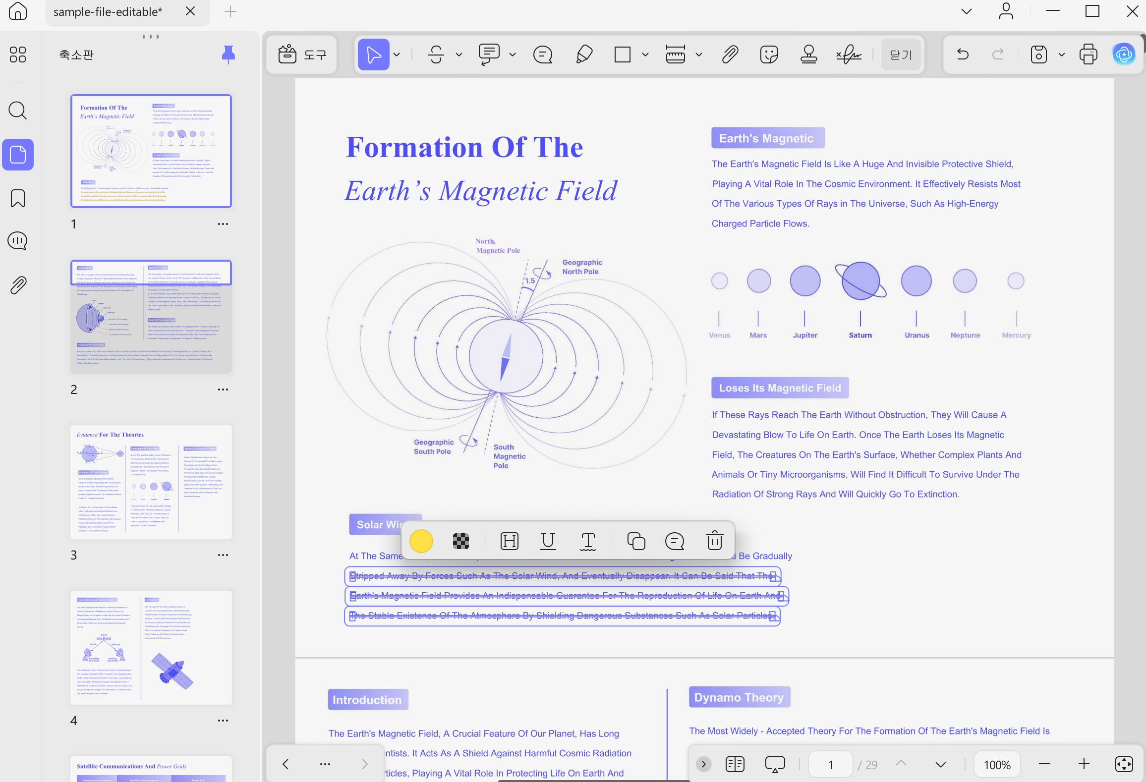Select the stamp tool
Screen dimensions: 1146x782
(x=809, y=55)
